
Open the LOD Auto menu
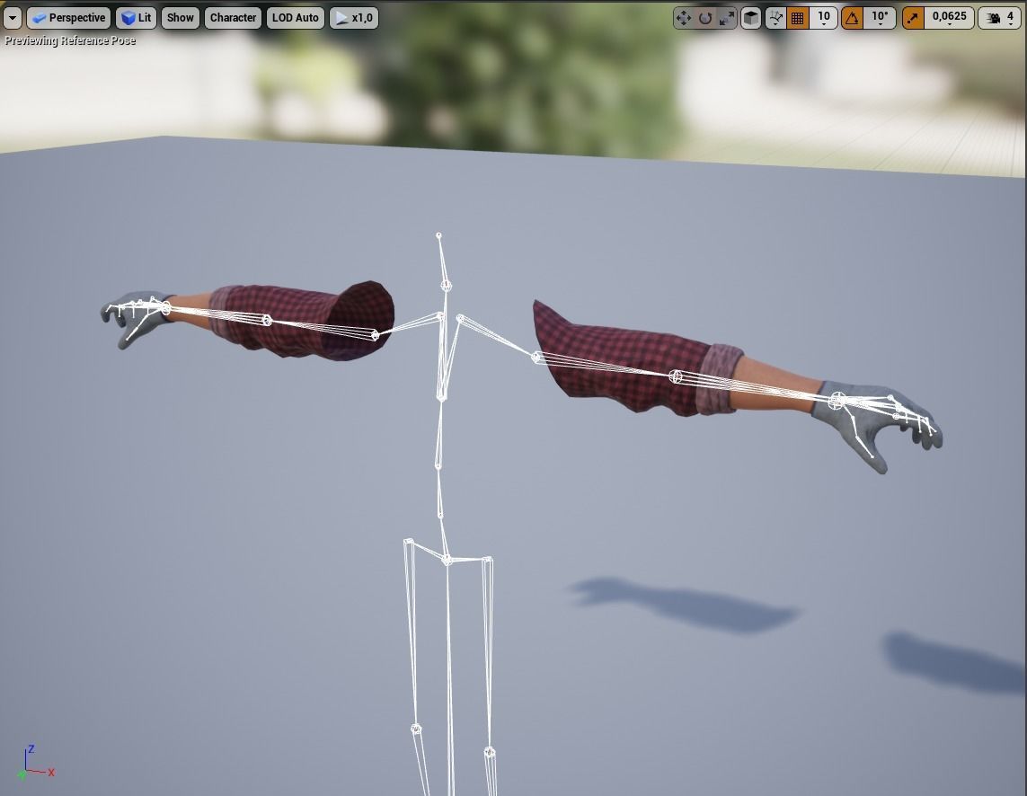pos(296,18)
